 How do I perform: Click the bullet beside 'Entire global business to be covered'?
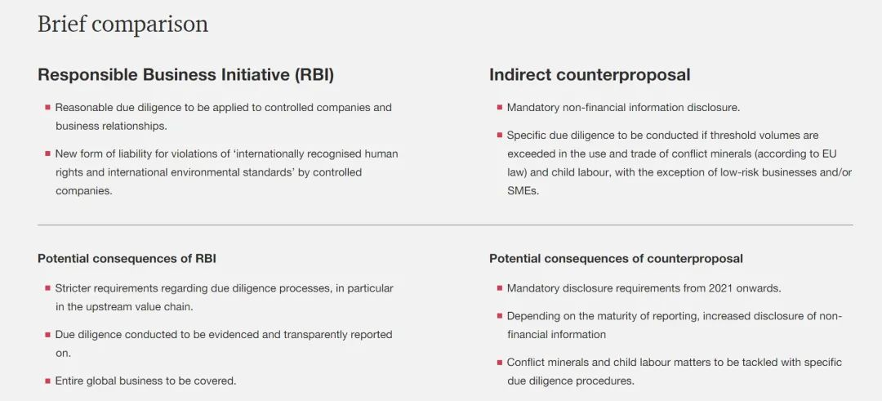pyautogui.click(x=47, y=381)
